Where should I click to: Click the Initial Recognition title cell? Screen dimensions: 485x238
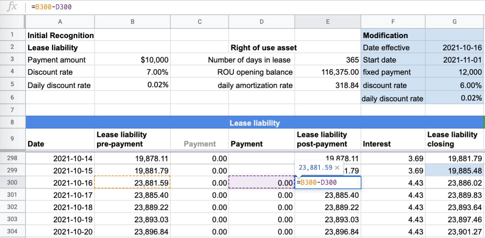click(60, 35)
